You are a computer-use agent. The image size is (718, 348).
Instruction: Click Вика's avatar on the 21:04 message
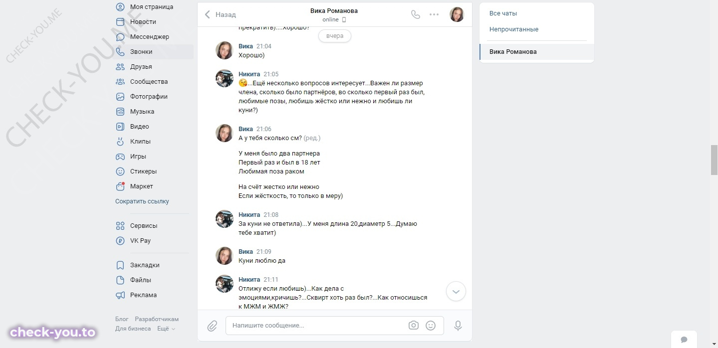[x=225, y=51]
